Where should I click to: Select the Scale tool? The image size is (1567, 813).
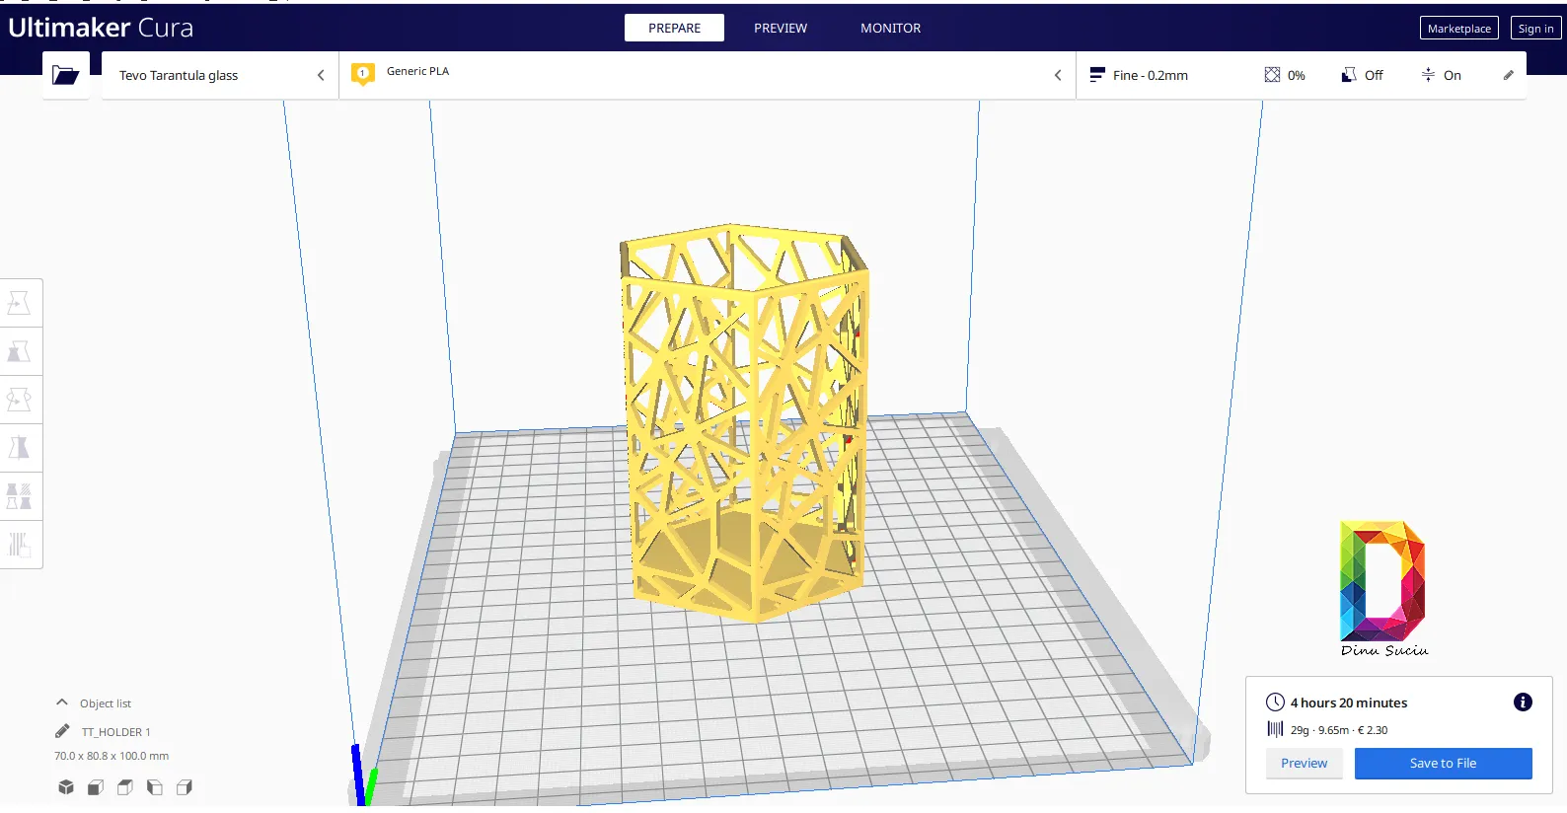click(20, 351)
